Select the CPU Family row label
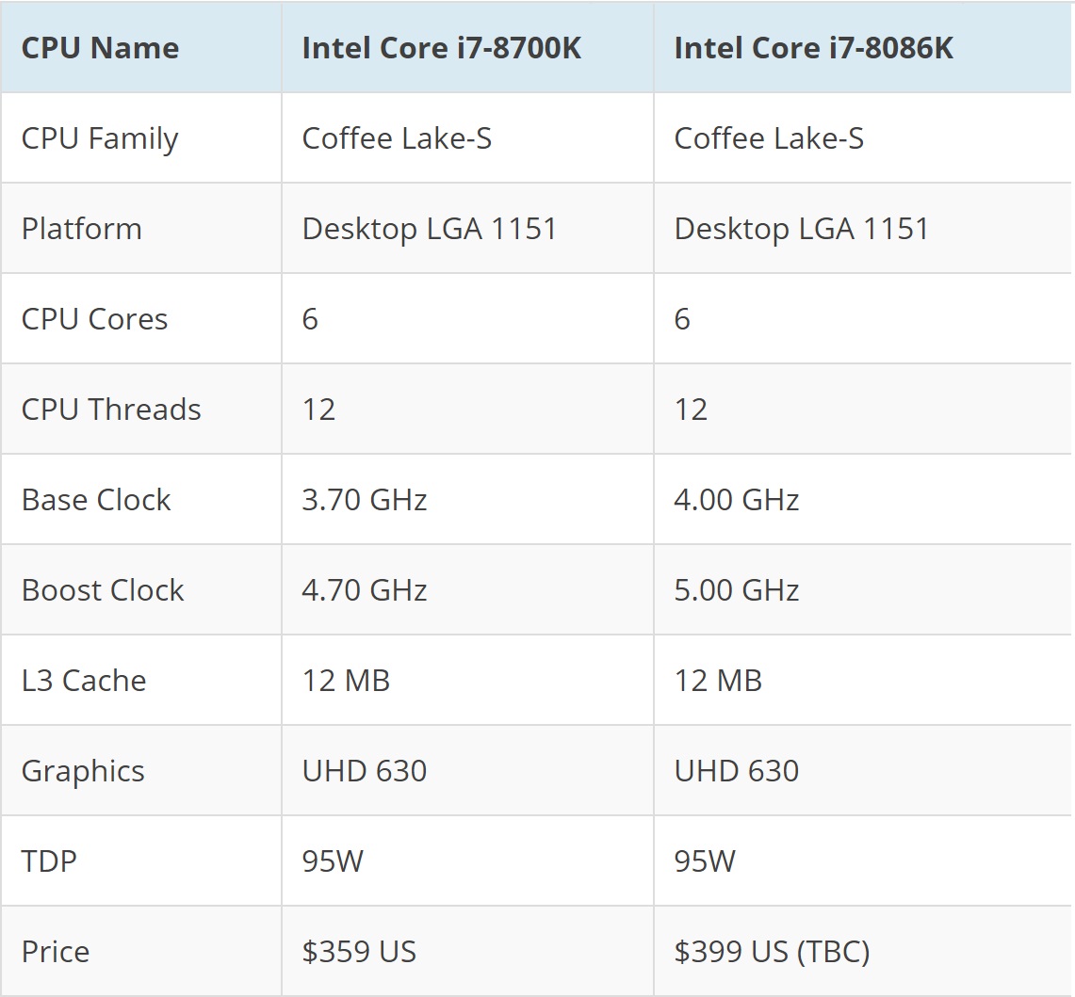The image size is (1075, 997). (100, 138)
